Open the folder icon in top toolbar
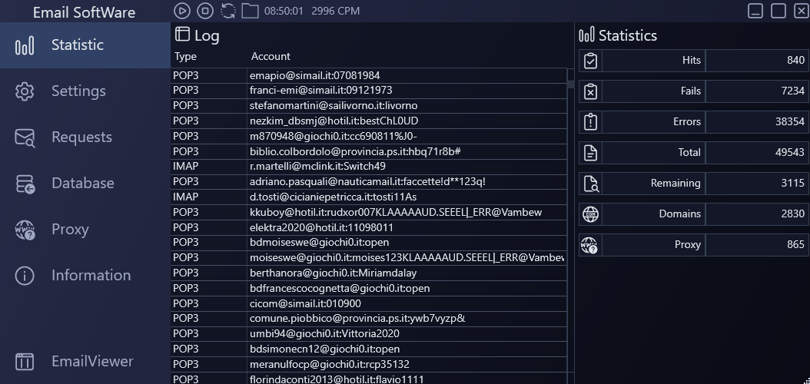Viewport: 810px width, 384px height. point(250,11)
